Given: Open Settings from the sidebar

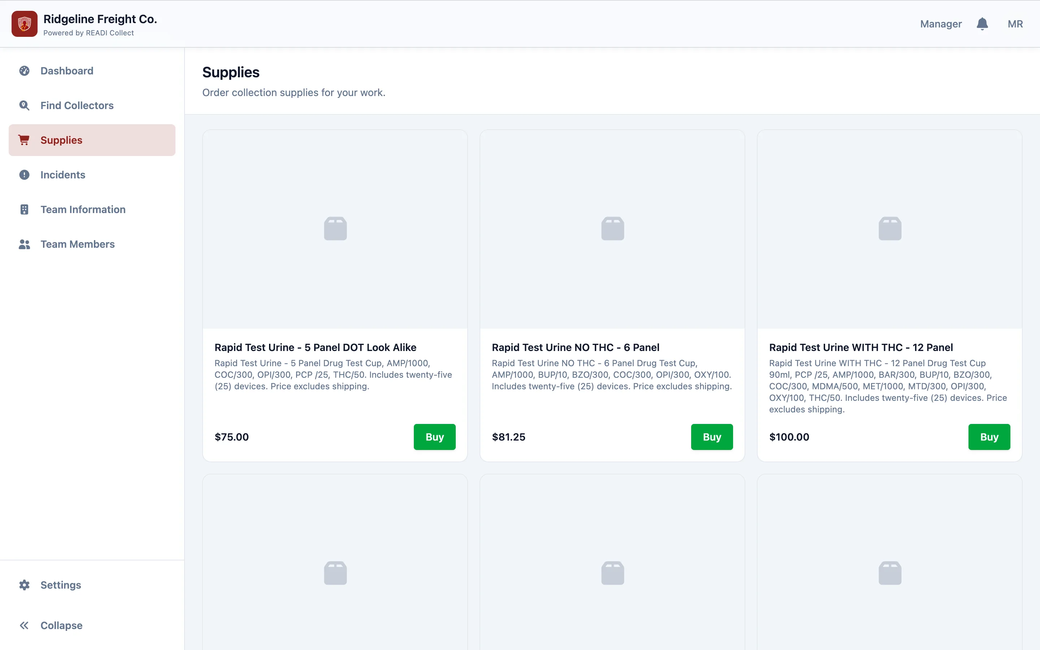Looking at the screenshot, I should [92, 585].
